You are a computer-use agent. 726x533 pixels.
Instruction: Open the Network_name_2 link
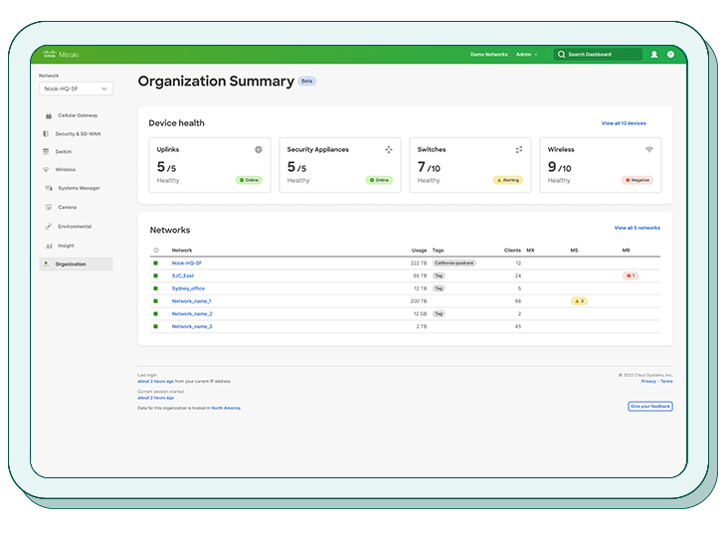coord(192,314)
